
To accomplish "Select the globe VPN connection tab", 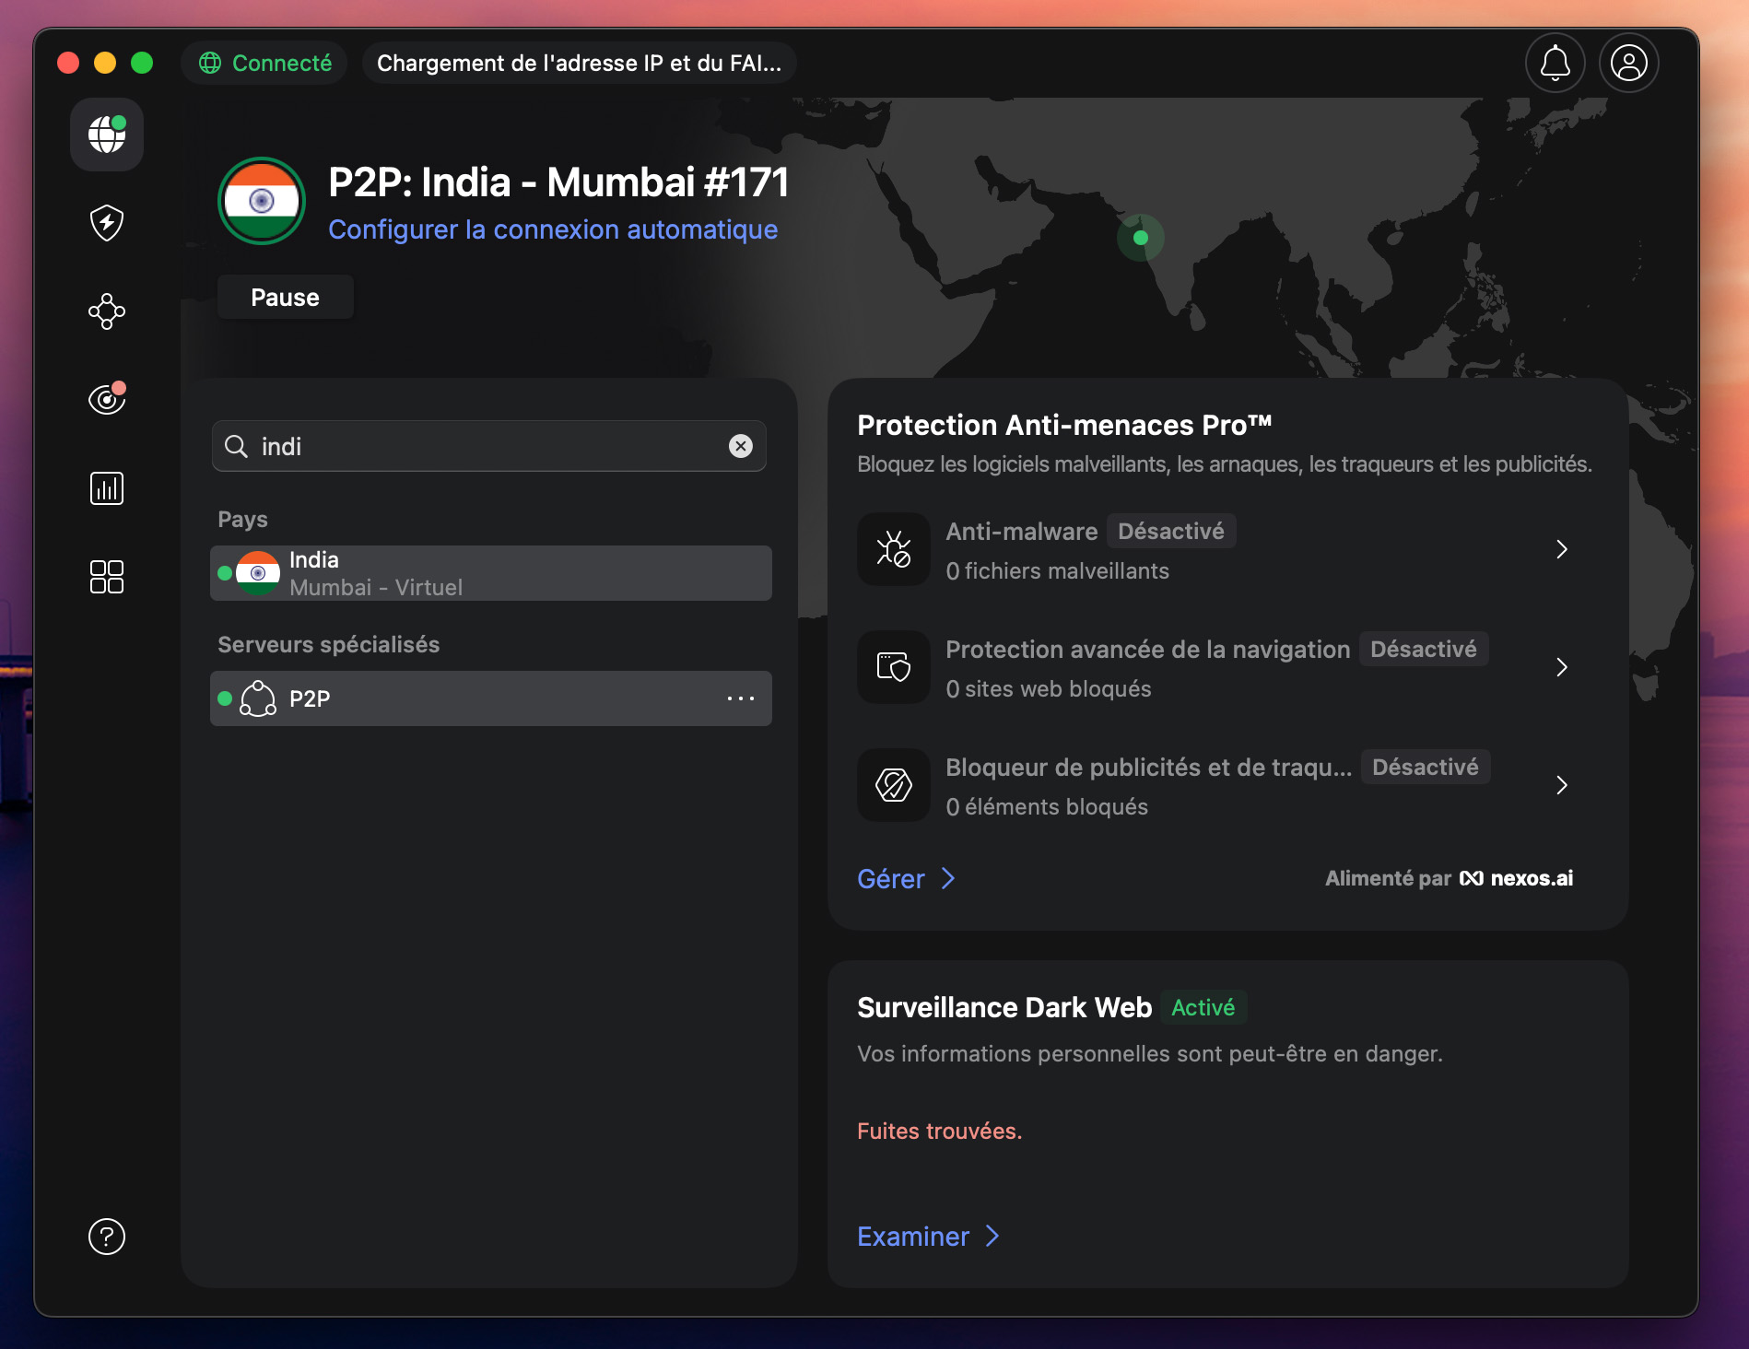I will pyautogui.click(x=106, y=135).
